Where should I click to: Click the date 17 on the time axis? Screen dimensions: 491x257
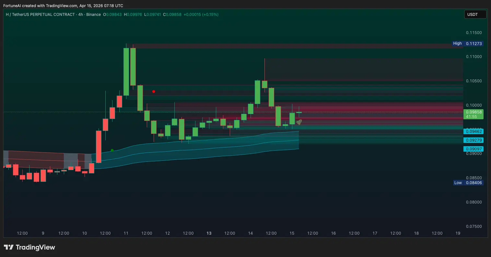pyautogui.click(x=375, y=233)
